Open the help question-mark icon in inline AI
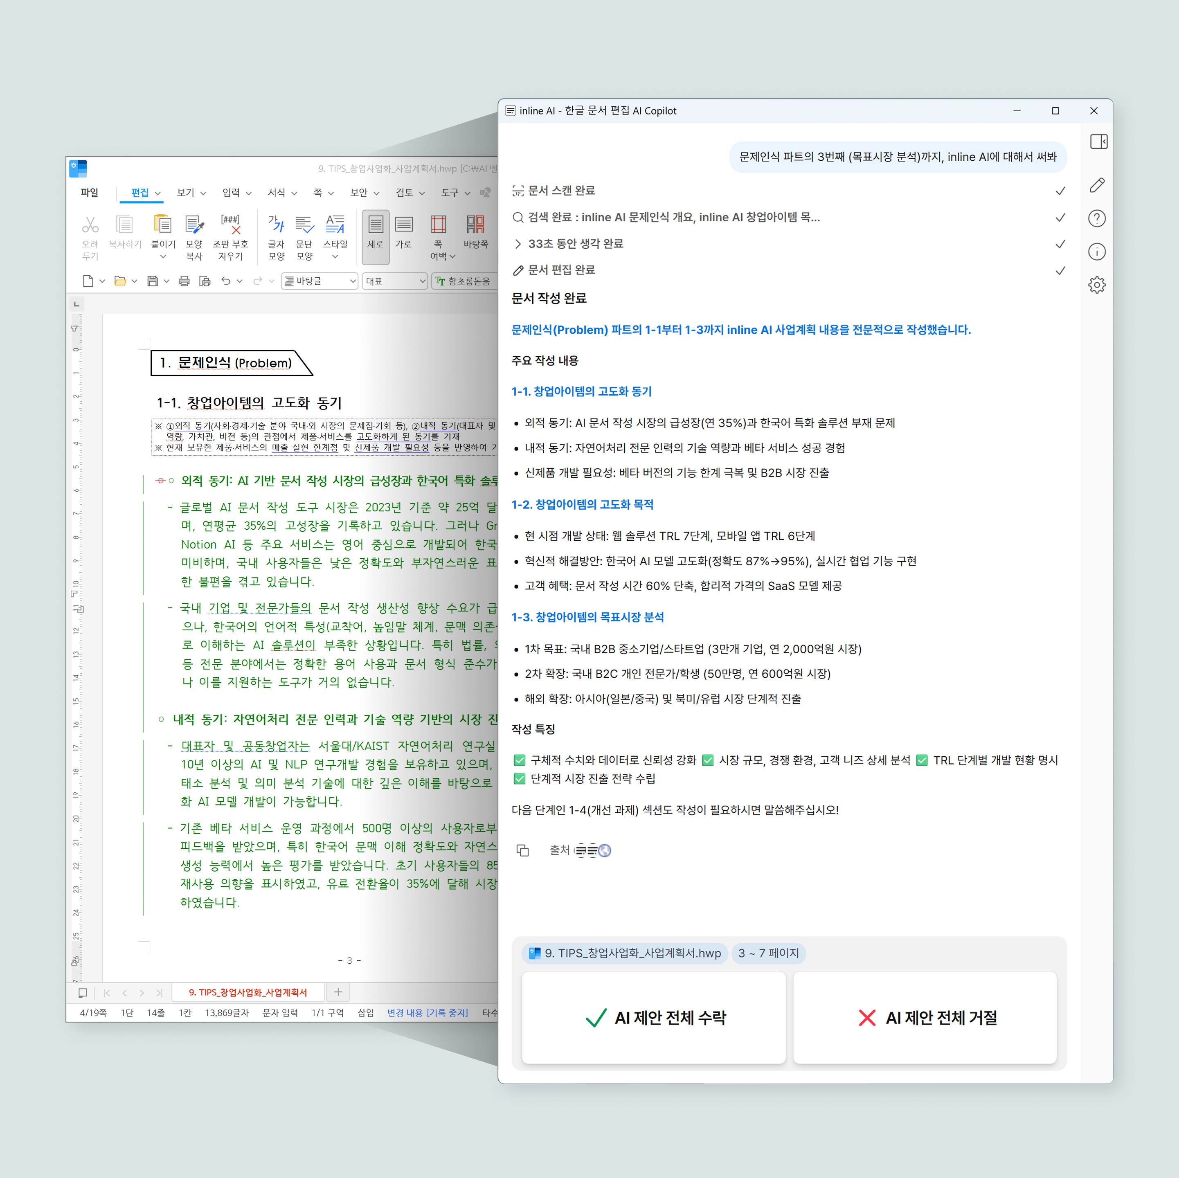The height and width of the screenshot is (1178, 1179). (x=1097, y=218)
